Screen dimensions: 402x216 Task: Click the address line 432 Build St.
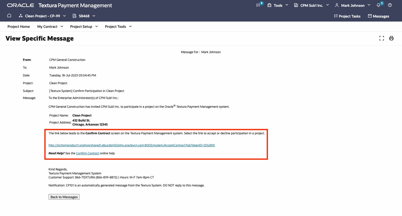[x=81, y=121]
